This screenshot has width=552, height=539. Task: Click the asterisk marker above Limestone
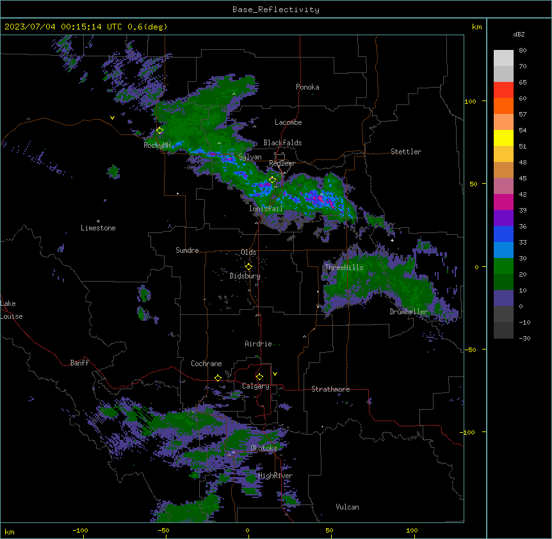click(x=98, y=221)
